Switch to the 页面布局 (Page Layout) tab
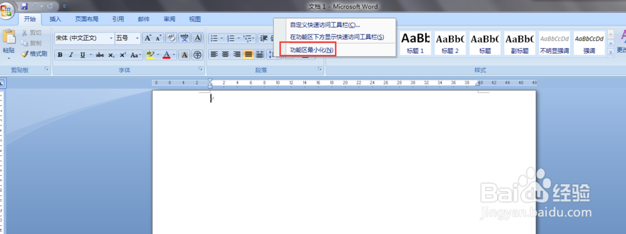This screenshot has height=234, width=626. click(x=86, y=19)
